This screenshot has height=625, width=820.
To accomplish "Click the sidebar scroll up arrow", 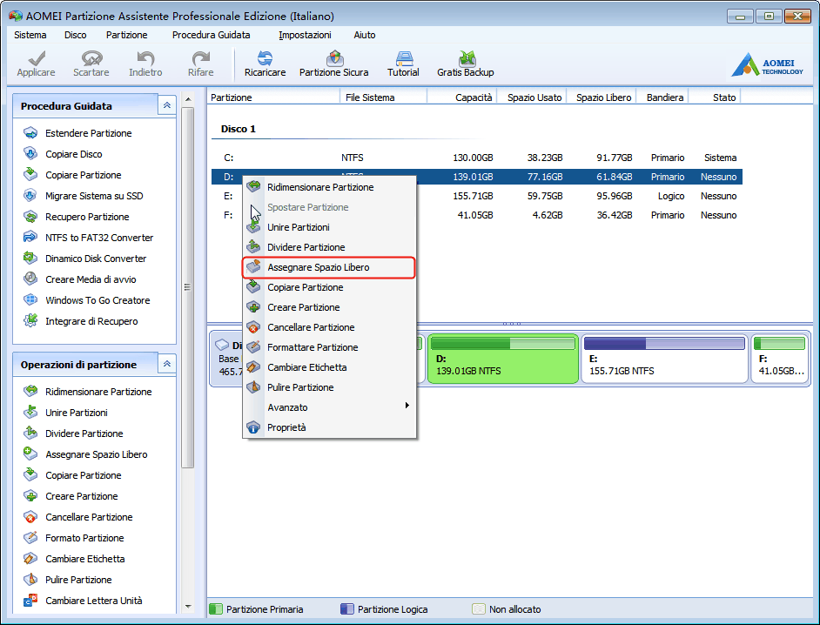I will click(188, 99).
